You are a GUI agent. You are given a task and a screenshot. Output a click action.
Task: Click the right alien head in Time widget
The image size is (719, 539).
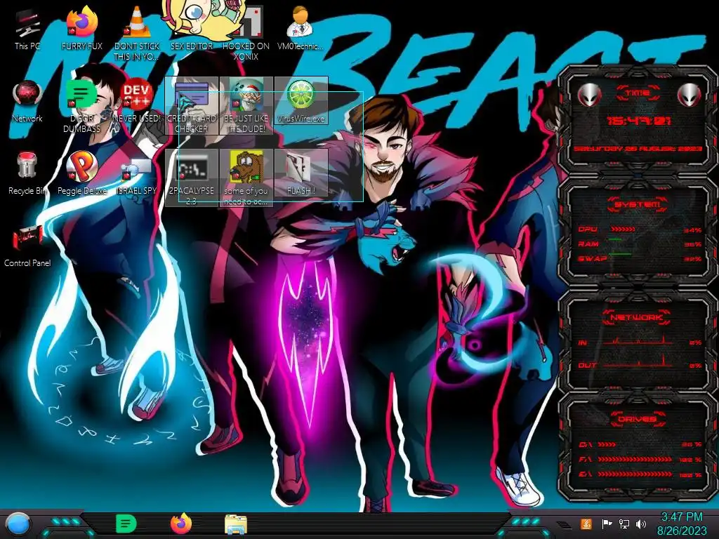[x=690, y=95]
